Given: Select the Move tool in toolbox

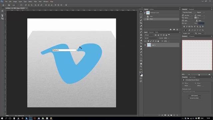Looking at the screenshot, I should (x=141, y=12).
